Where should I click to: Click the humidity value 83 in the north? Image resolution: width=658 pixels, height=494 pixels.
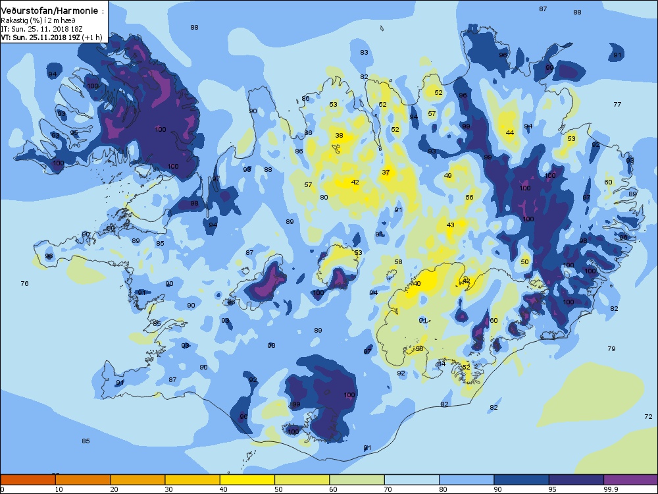pos(365,53)
